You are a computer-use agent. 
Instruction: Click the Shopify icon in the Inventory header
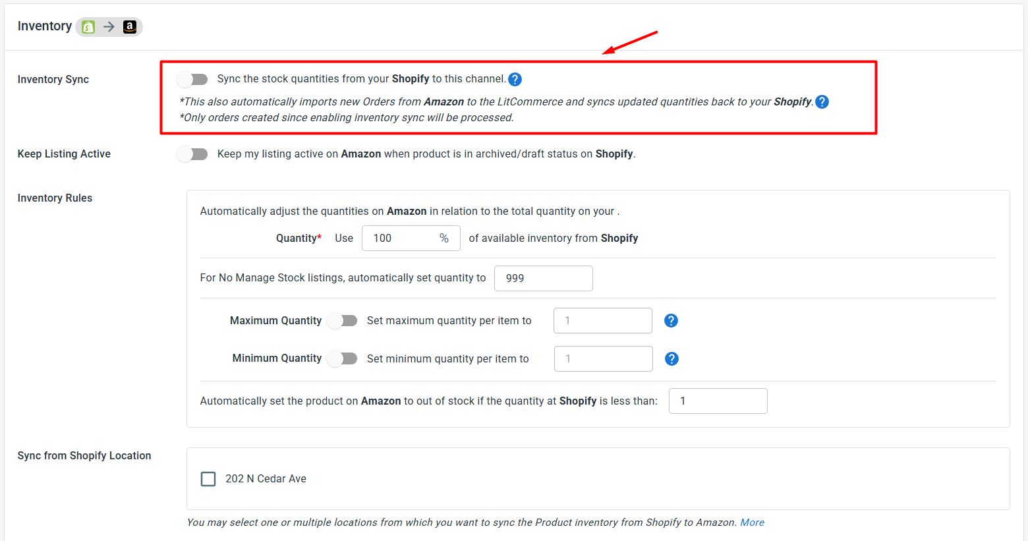88,27
